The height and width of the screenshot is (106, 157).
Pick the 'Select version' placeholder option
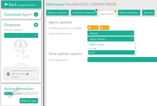[97, 44]
